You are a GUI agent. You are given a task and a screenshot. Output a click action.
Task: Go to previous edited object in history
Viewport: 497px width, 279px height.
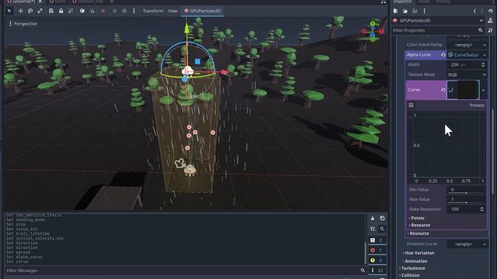point(474,11)
